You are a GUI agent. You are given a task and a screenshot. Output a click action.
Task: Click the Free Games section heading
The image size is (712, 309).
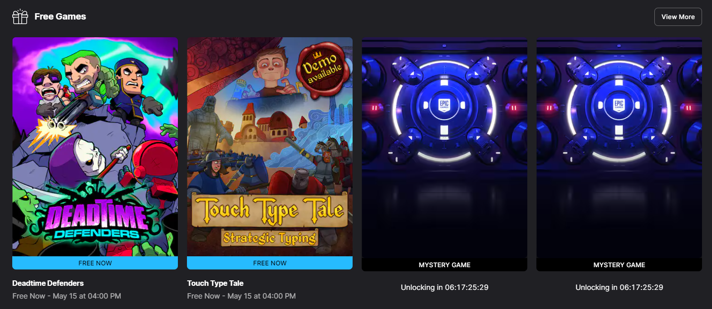[x=60, y=16]
